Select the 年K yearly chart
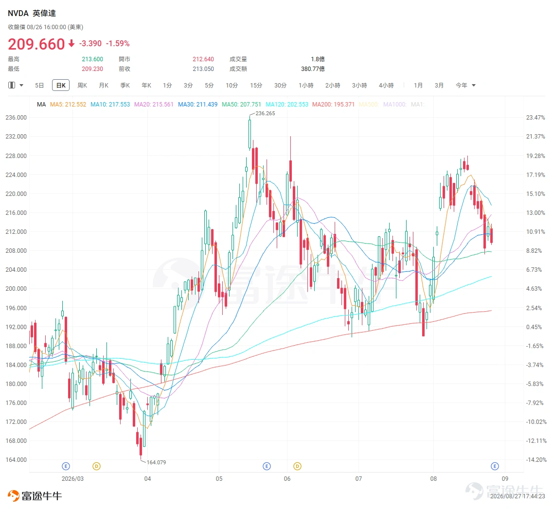 pos(146,85)
